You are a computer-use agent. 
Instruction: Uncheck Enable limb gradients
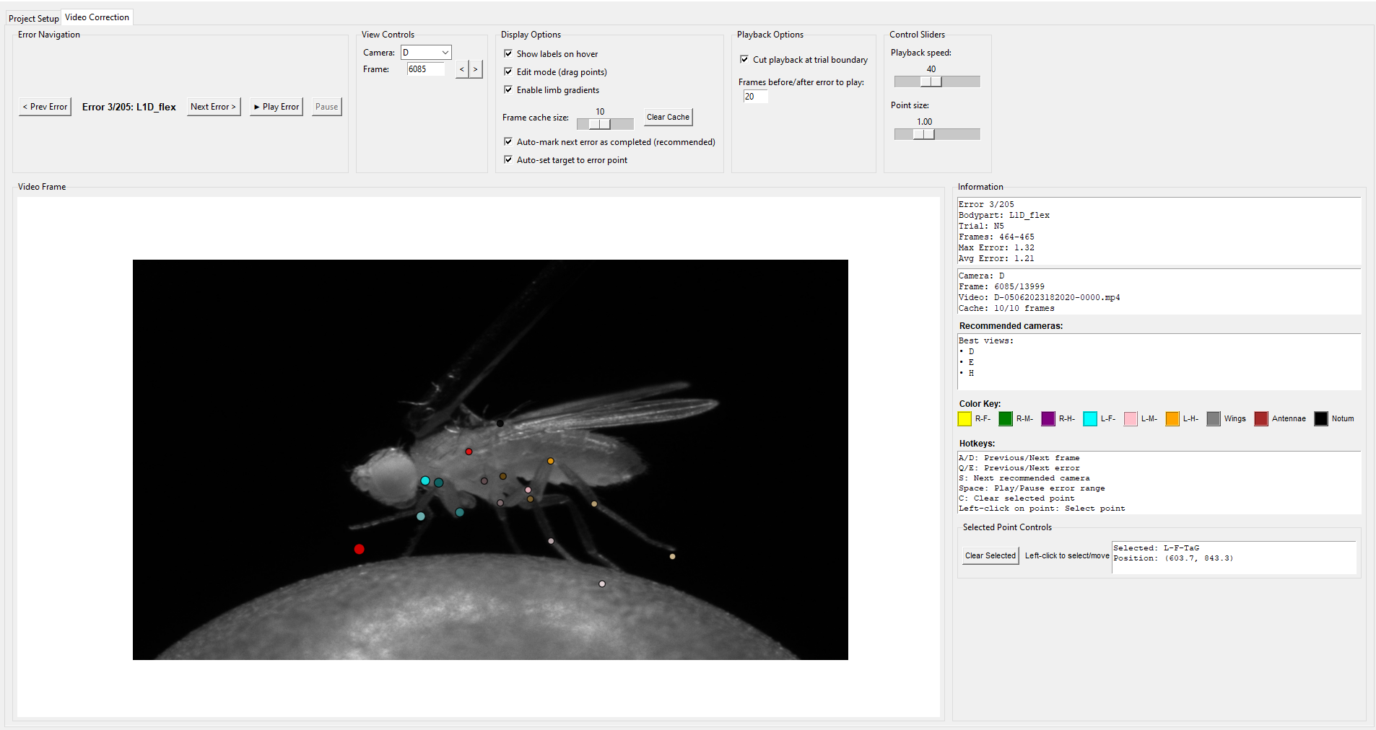coord(509,89)
